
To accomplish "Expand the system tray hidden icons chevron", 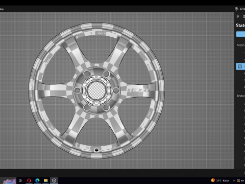I will tap(234, 180).
